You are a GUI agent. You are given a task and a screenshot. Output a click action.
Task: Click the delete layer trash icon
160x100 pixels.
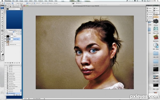[19, 63]
